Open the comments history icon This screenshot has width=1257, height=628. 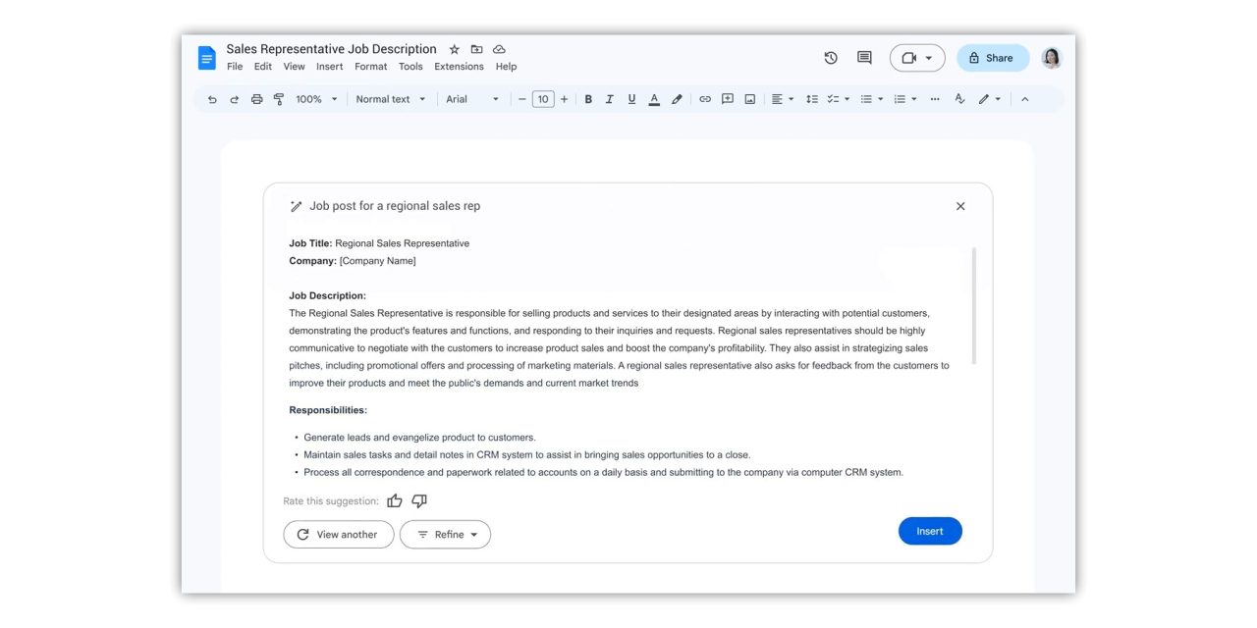coord(864,58)
